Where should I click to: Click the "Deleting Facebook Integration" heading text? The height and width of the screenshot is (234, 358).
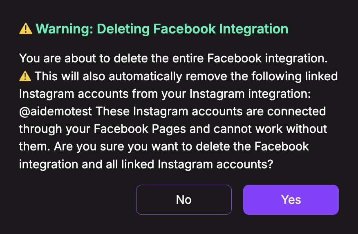[x=192, y=29]
